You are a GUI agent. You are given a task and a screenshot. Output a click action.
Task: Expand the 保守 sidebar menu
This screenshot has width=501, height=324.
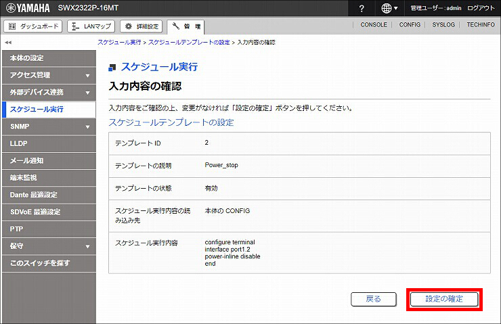[x=49, y=246]
